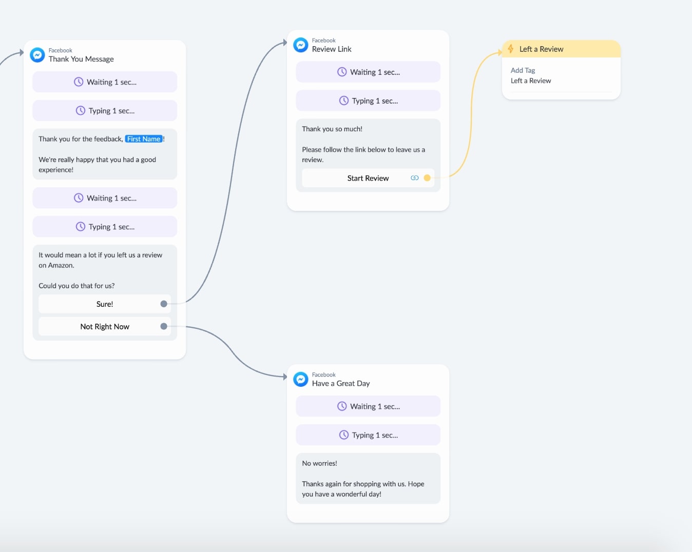The height and width of the screenshot is (552, 692).
Task: Edit the 'No worries!' message text block
Action: point(368,479)
